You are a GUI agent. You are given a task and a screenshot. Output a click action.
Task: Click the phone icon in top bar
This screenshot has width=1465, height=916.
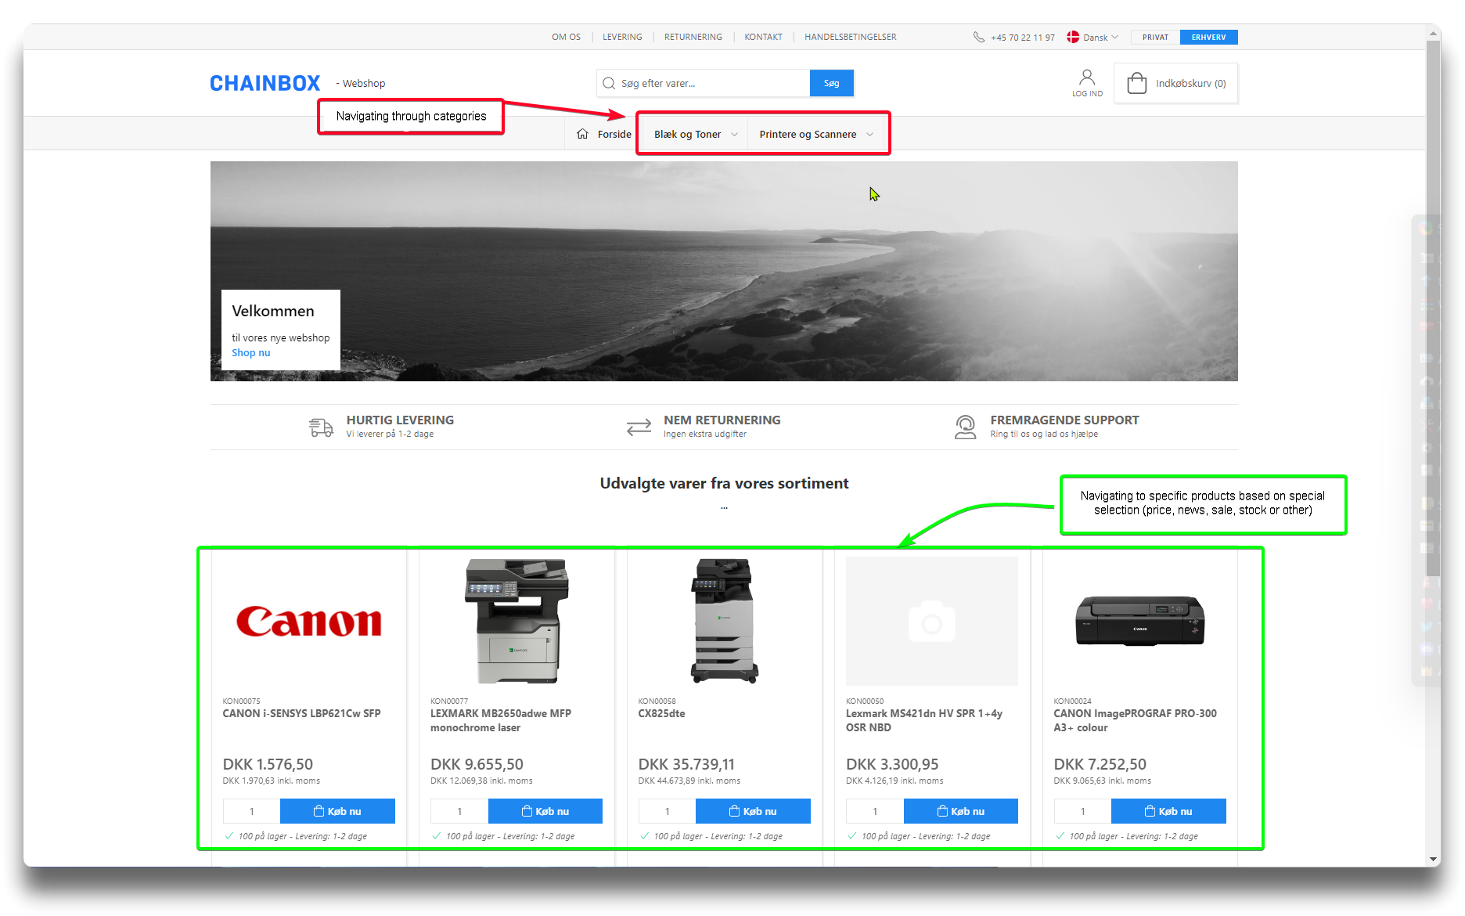click(978, 37)
